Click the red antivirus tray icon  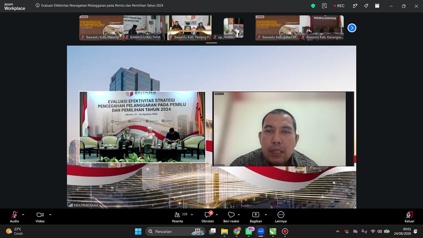click(347, 231)
